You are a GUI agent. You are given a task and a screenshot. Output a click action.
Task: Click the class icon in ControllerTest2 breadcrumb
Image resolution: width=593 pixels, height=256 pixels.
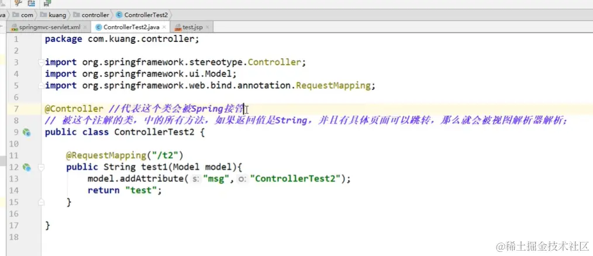click(119, 15)
